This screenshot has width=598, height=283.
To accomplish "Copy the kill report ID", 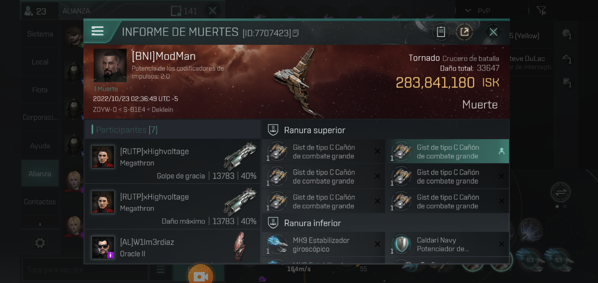I will (x=296, y=33).
